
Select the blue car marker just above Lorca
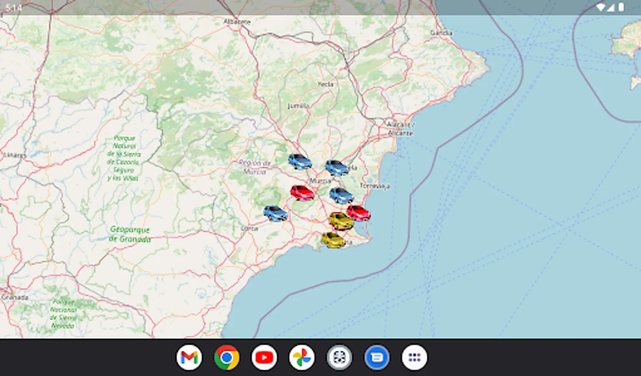pyautogui.click(x=275, y=213)
